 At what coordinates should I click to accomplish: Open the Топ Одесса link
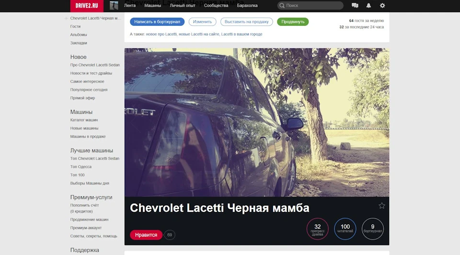click(80, 167)
